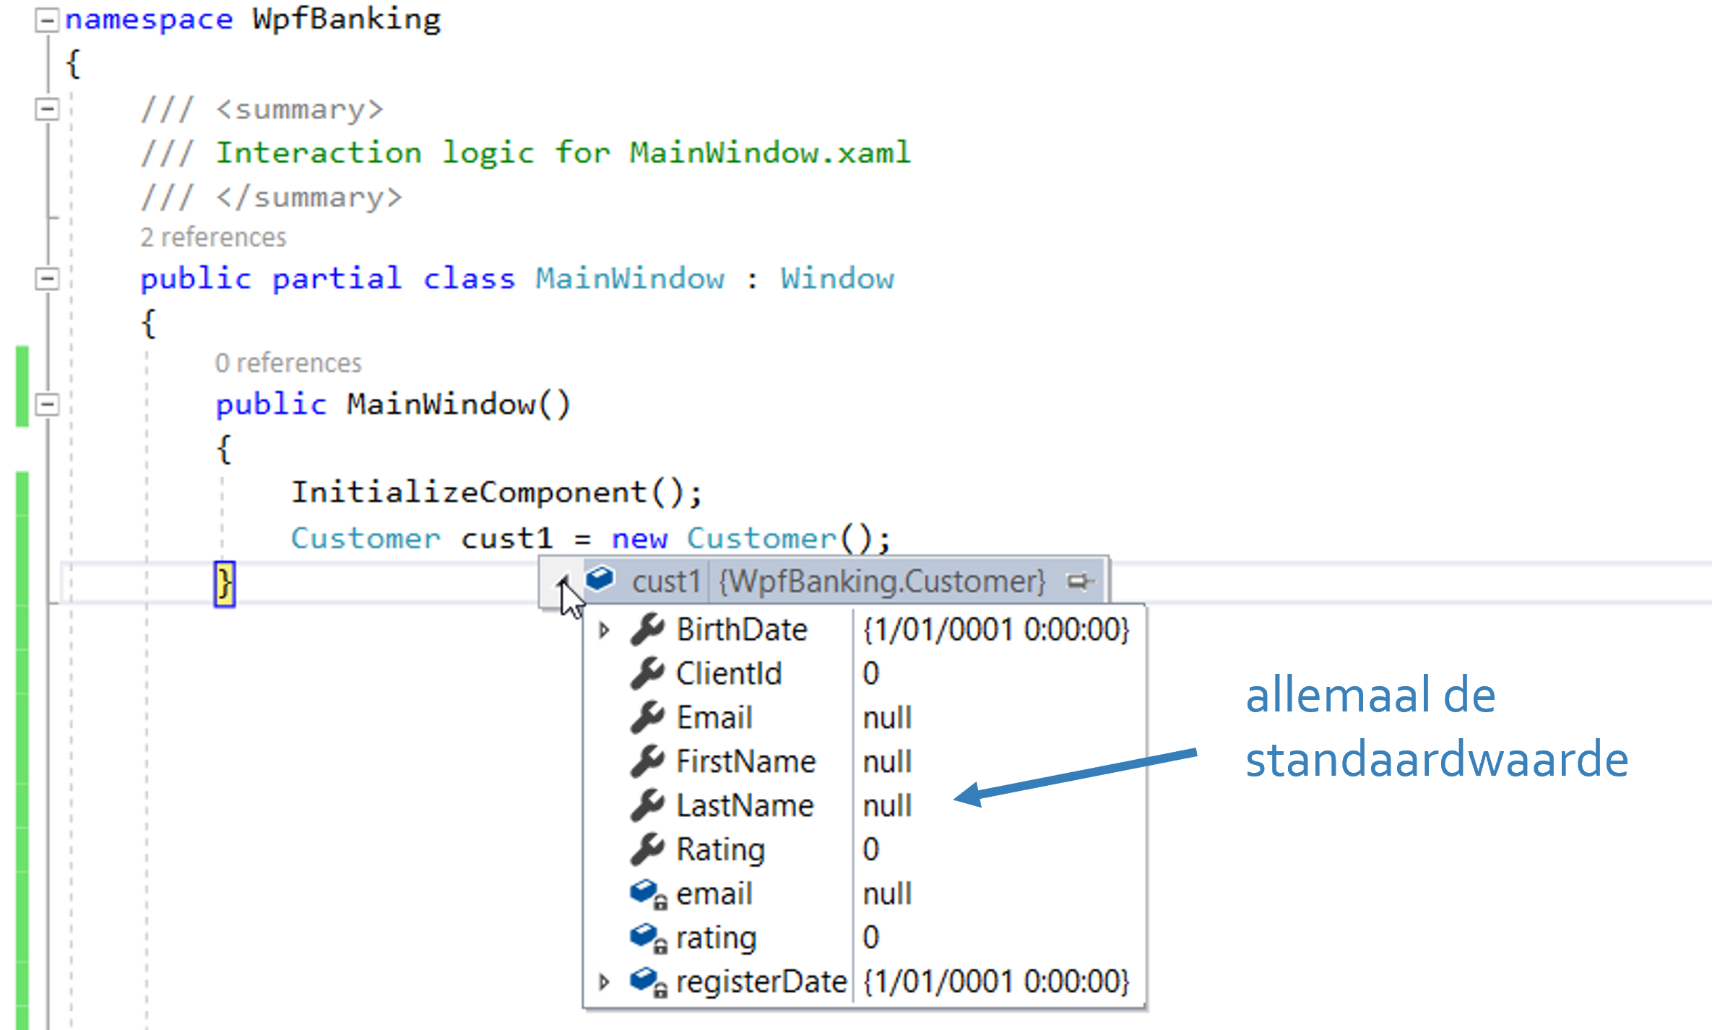Image resolution: width=1712 pixels, height=1030 pixels.
Task: Select the LastName row in datatip
Action: point(744,805)
